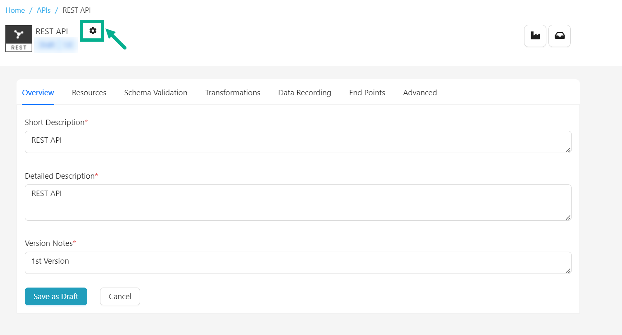Screen dimensions: 622x335
Task: Open the APIs breadcrumb link
Action: pos(44,10)
